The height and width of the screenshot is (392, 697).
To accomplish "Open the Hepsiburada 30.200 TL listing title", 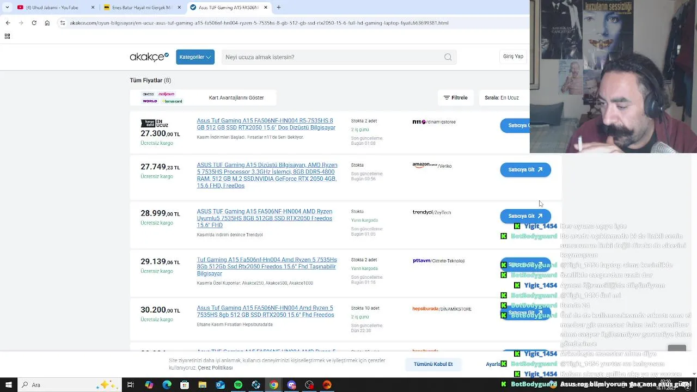I will (265, 311).
